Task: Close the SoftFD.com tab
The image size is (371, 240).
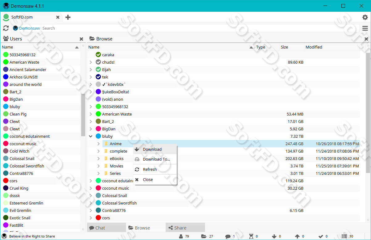Action: pos(58,17)
